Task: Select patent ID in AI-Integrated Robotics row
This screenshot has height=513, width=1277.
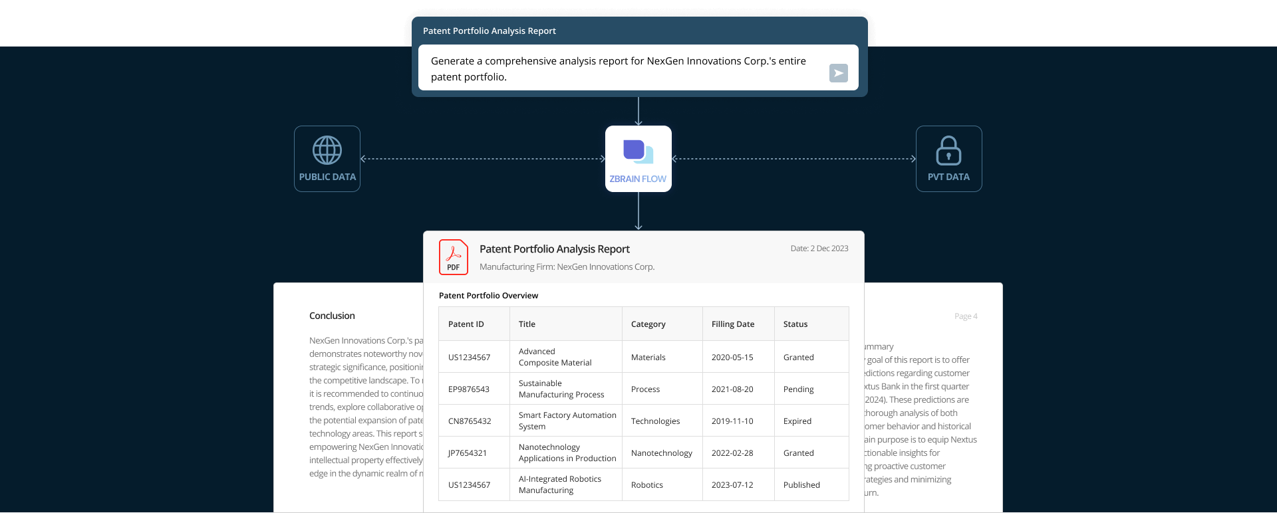Action: [470, 485]
